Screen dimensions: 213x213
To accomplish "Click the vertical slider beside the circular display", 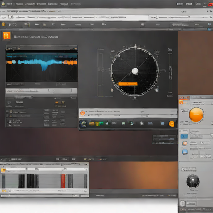I will point(170,73).
